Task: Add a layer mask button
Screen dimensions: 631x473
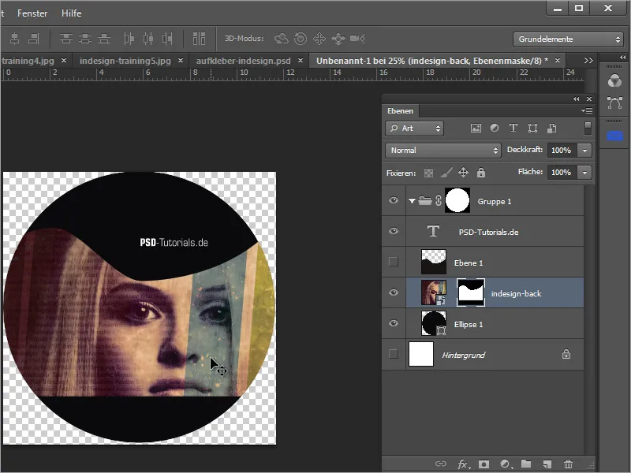Action: 484,464
